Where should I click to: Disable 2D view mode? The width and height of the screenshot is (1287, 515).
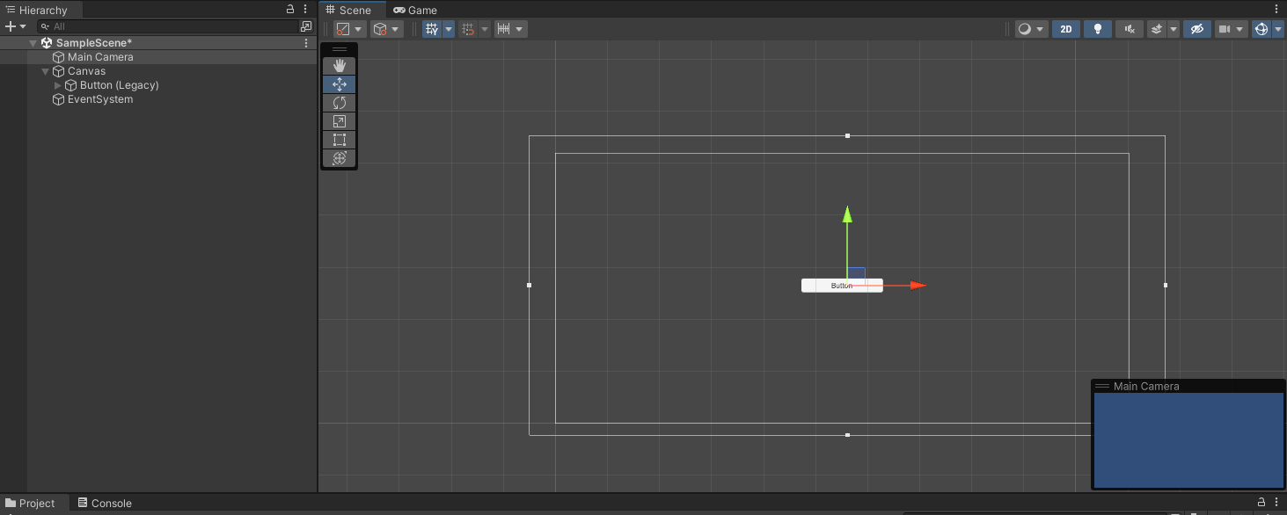[1064, 28]
